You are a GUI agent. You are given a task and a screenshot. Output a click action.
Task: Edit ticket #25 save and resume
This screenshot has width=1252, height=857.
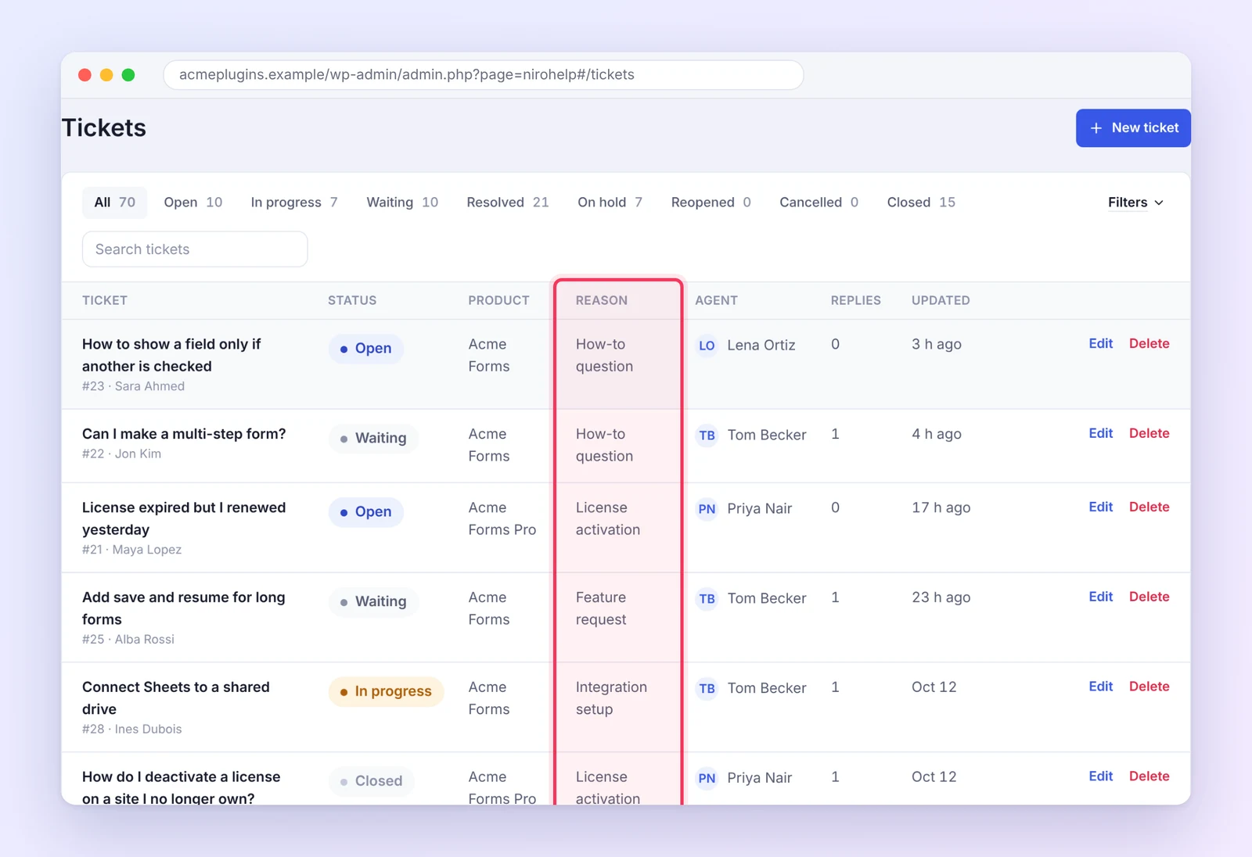(1100, 597)
